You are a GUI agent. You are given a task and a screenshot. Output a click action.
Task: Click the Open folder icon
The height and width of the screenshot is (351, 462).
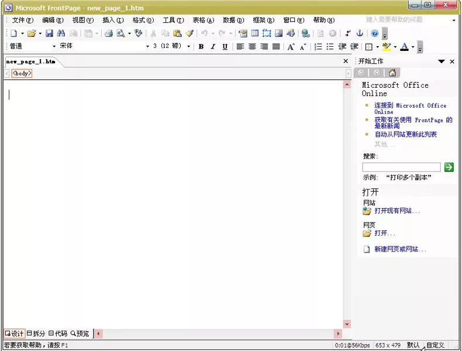32,33
